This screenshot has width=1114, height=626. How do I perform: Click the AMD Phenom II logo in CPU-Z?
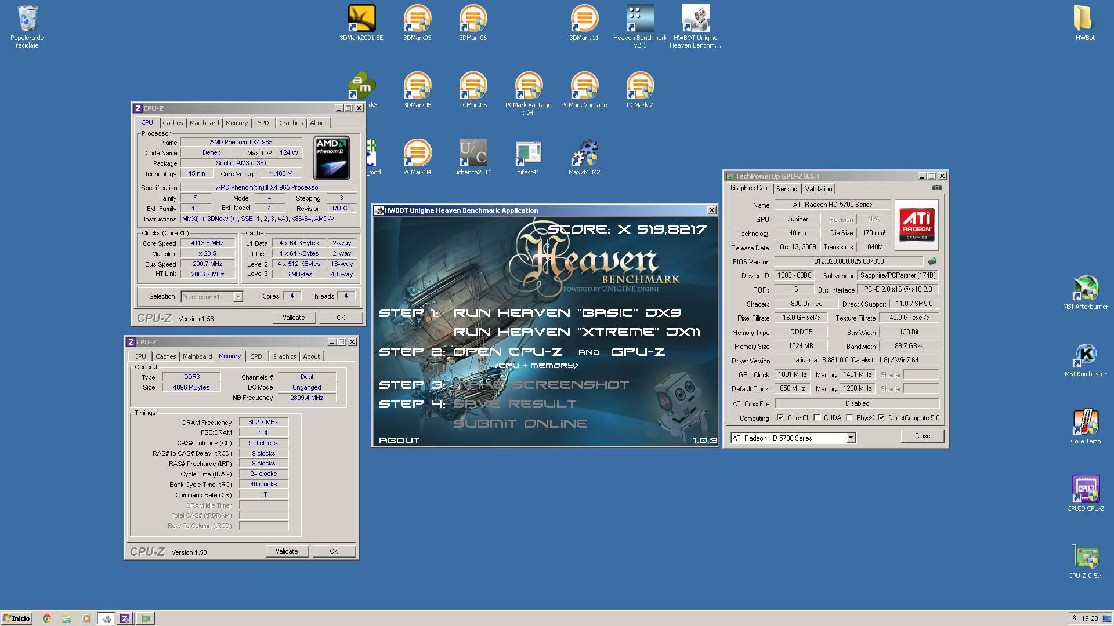click(331, 158)
